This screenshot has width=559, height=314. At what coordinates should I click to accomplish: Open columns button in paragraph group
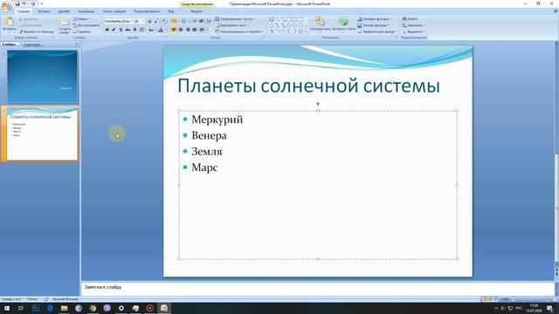[x=202, y=30]
